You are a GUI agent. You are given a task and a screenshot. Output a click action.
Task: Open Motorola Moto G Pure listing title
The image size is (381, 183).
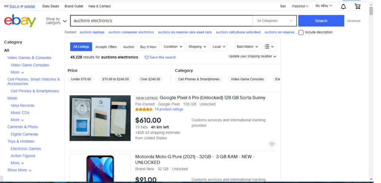click(x=195, y=160)
